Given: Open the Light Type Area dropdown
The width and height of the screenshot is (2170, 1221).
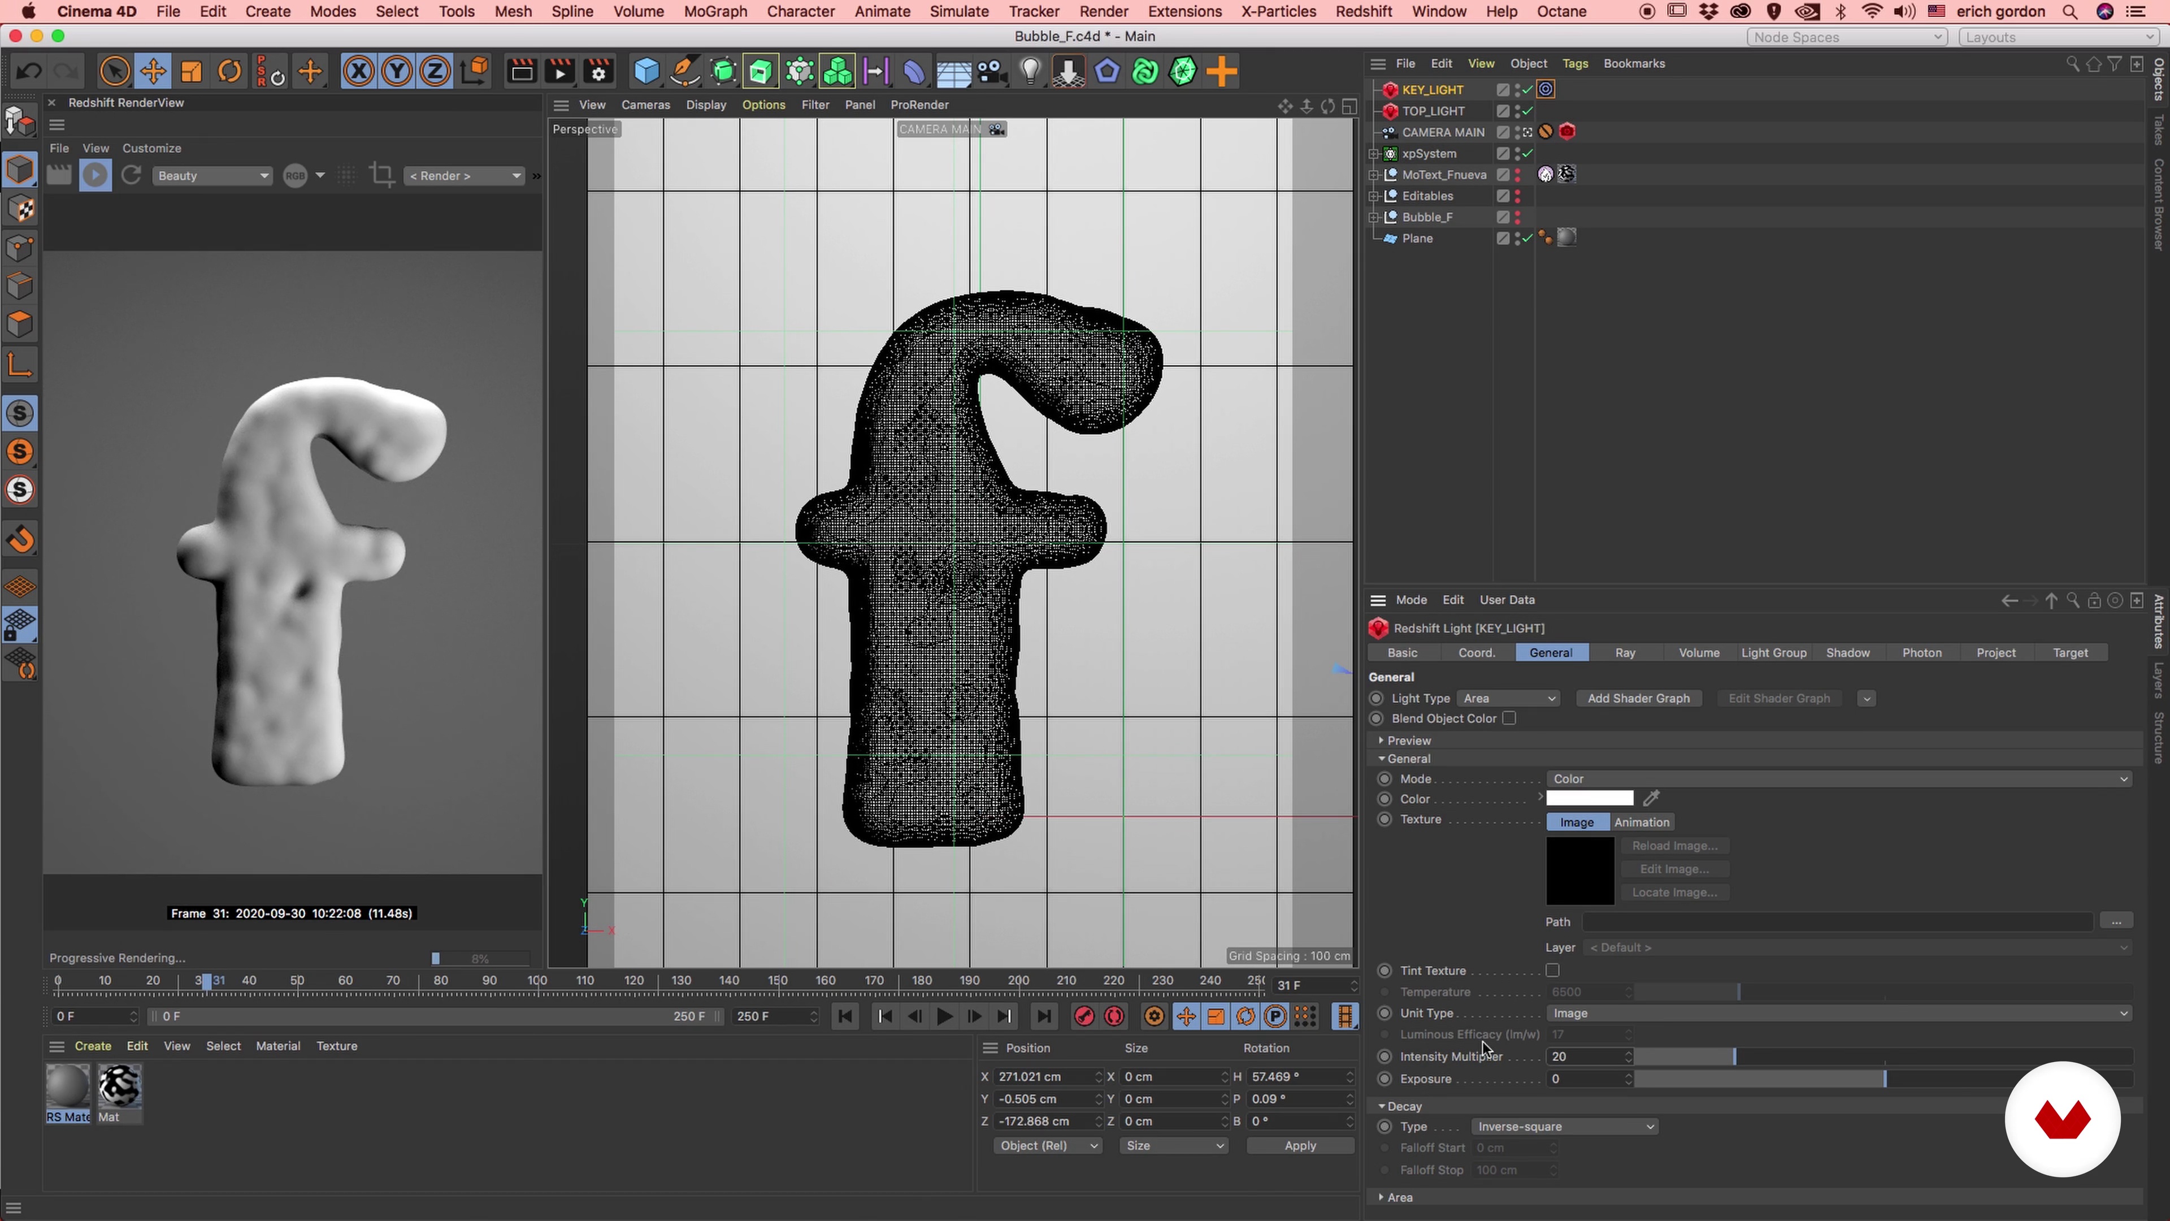Looking at the screenshot, I should [x=1509, y=698].
